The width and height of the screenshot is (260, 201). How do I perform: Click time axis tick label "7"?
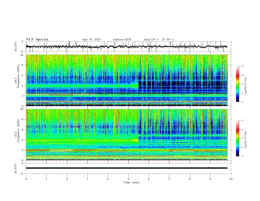point(169,179)
